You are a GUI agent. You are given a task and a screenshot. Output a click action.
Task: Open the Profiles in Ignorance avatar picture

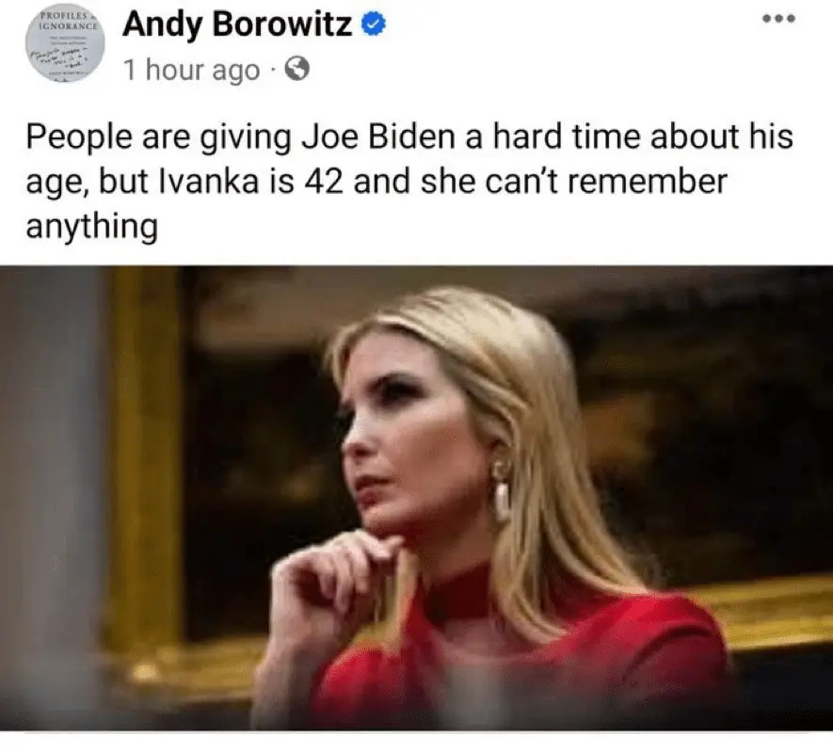65,43
